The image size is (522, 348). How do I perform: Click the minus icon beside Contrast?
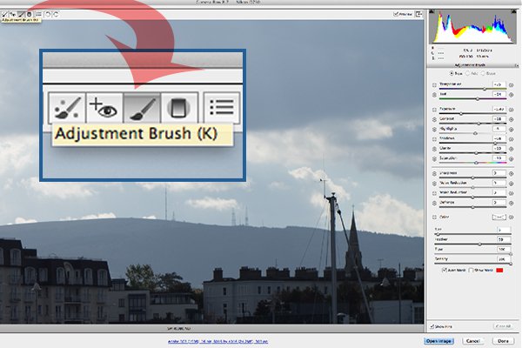[x=434, y=119]
